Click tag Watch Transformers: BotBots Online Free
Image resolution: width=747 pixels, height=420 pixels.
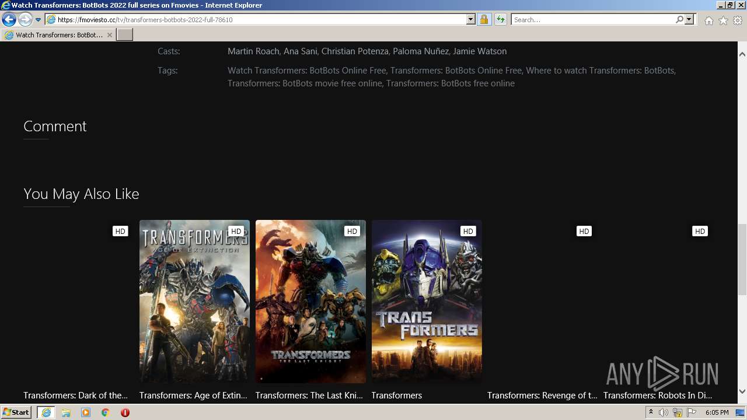[x=307, y=71]
